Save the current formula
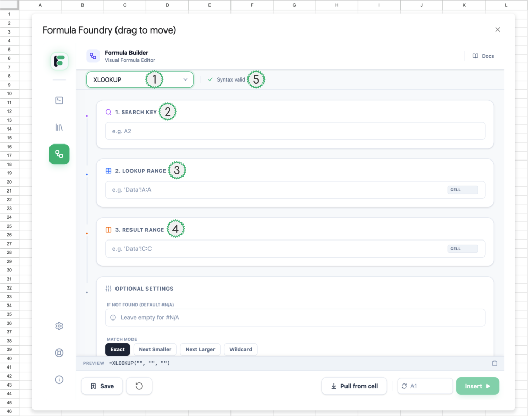The height and width of the screenshot is (416, 528). tap(102, 386)
